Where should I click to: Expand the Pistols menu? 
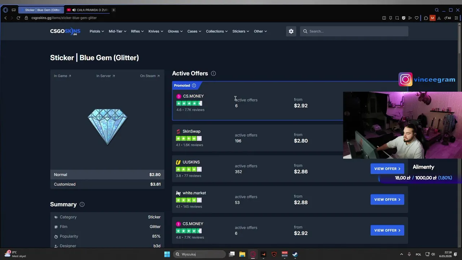point(97,31)
